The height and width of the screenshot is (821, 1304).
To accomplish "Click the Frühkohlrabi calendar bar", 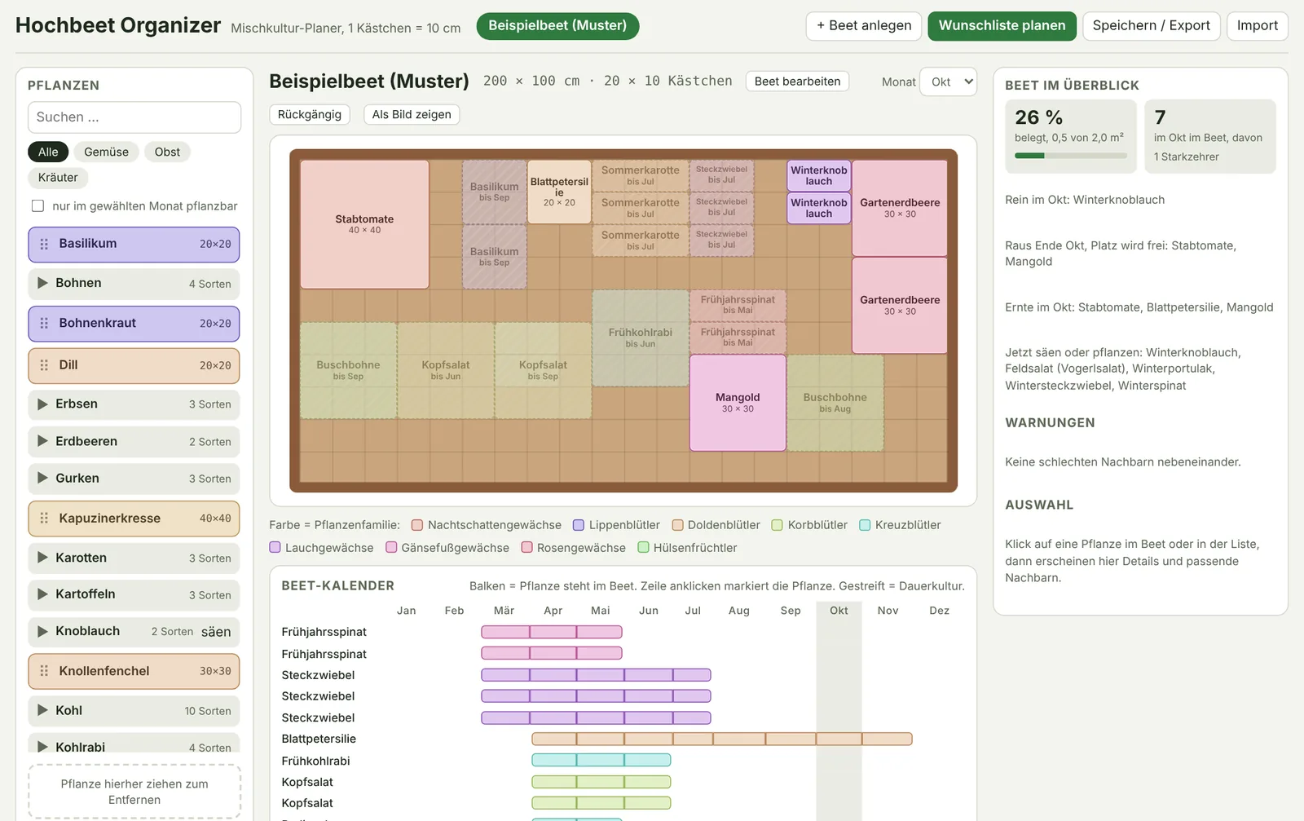I will click(601, 760).
